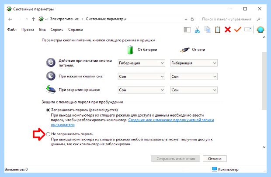Click 'При нажатии кнопки сна:' label
This screenshot has width=271, height=177.
[x=81, y=77]
